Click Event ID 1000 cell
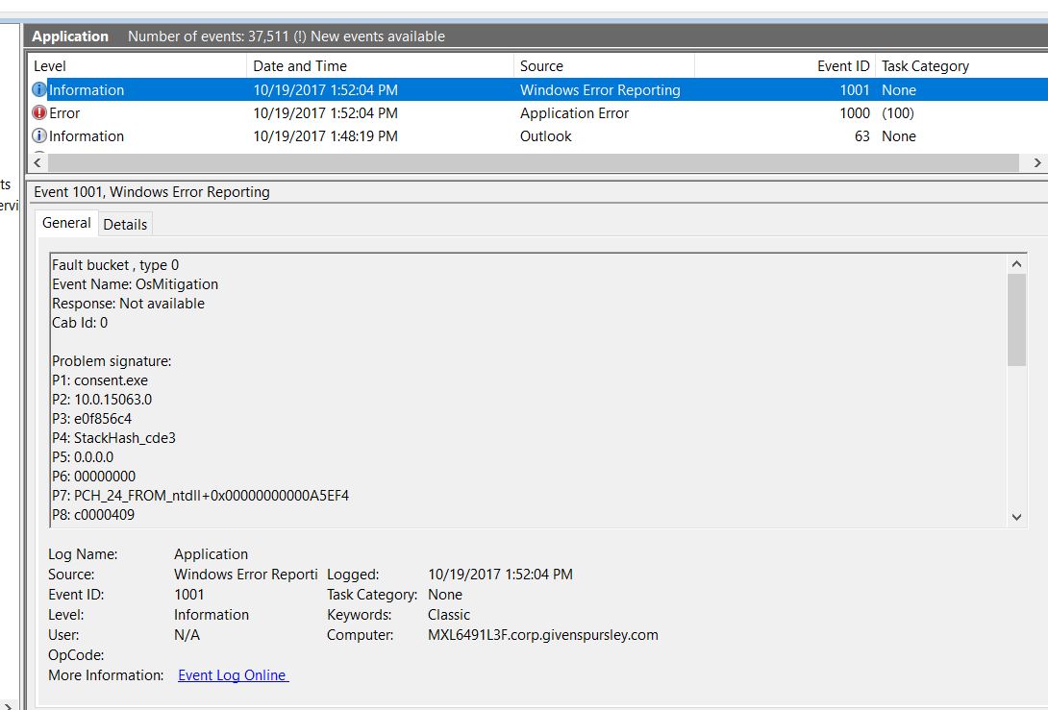The image size is (1048, 710). [x=855, y=112]
